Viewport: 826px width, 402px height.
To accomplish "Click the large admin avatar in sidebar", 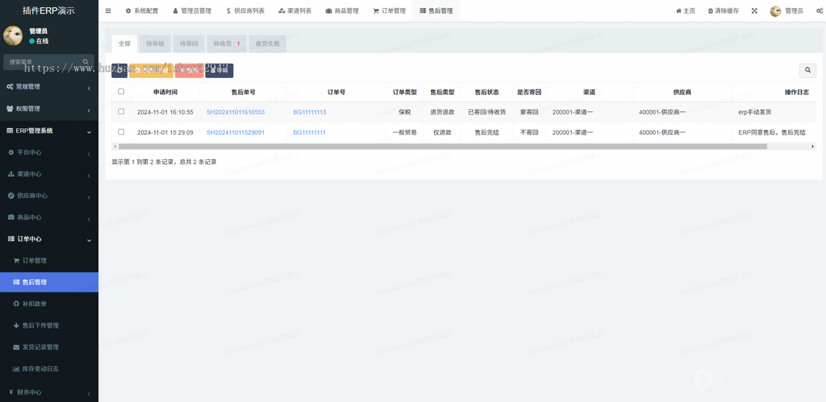I will coord(13,36).
